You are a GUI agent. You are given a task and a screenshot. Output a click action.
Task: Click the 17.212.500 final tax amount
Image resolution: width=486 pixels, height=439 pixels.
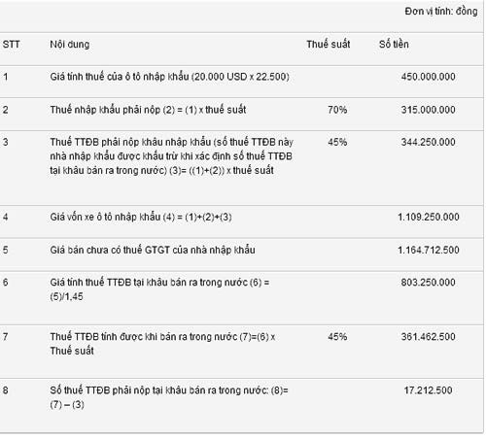click(428, 390)
